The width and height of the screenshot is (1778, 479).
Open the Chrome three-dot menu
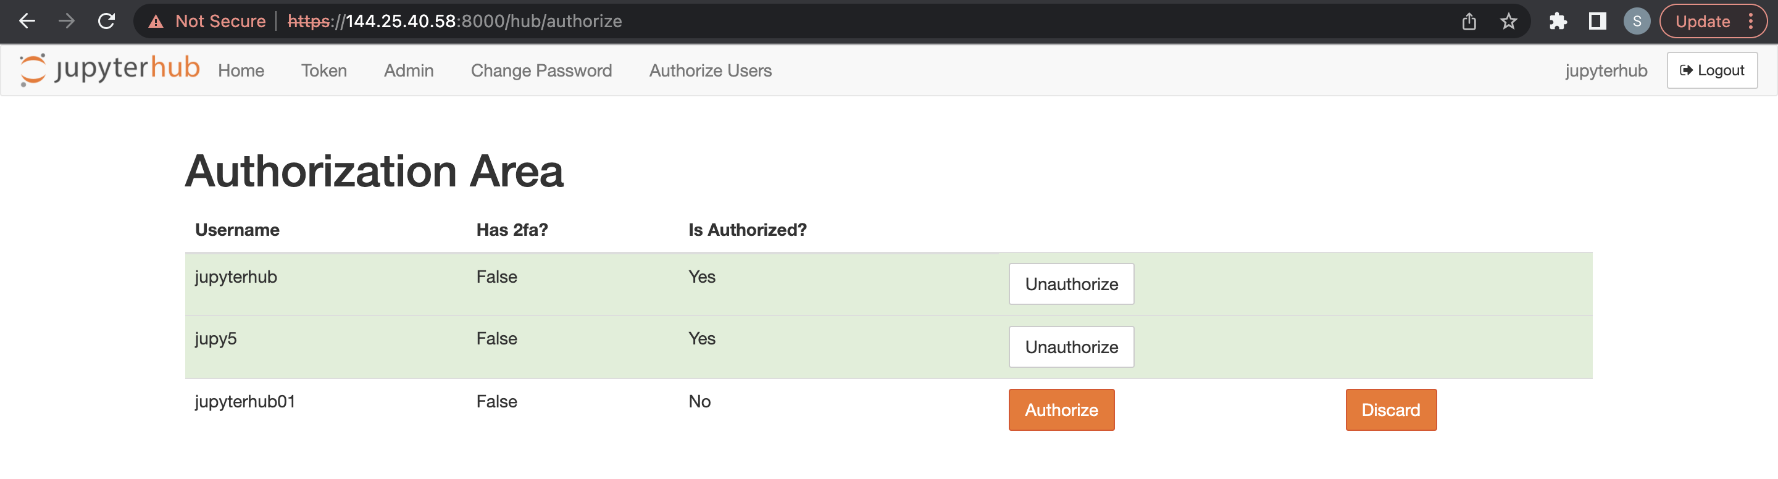click(1750, 22)
